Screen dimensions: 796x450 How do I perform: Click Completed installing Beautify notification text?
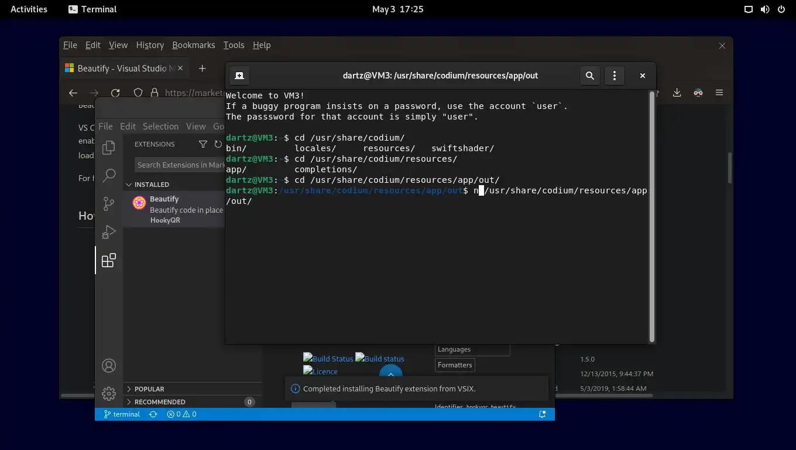click(389, 388)
